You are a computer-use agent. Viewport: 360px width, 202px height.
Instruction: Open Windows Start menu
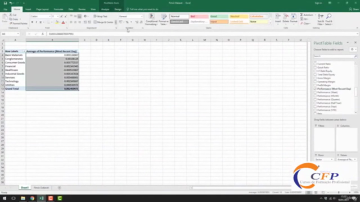tap(4, 198)
